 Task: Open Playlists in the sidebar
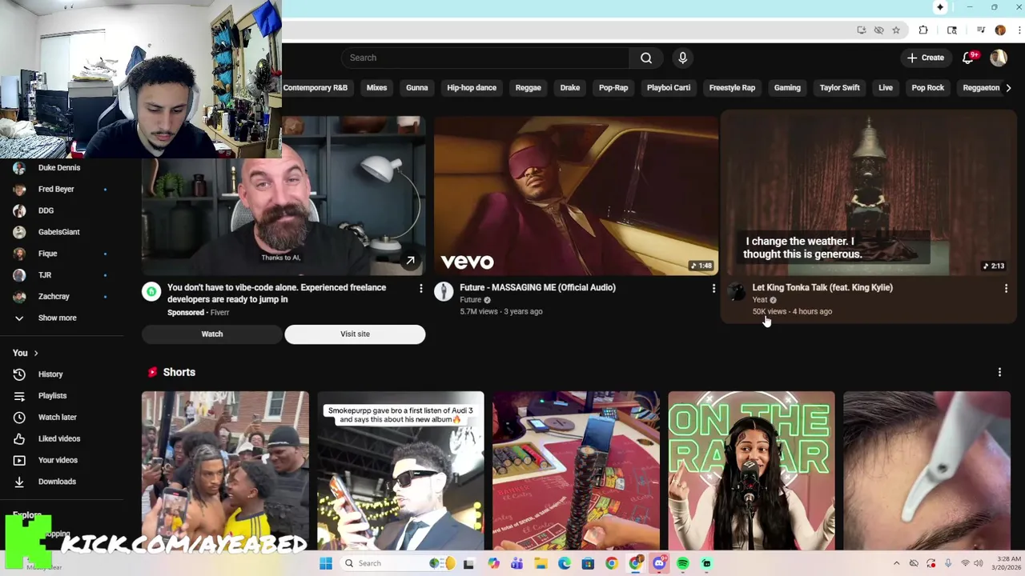point(52,396)
